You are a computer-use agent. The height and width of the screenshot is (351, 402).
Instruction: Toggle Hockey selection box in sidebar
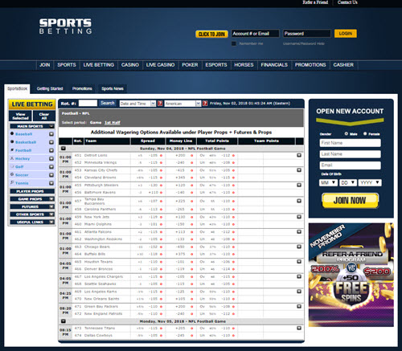[x=51, y=158]
